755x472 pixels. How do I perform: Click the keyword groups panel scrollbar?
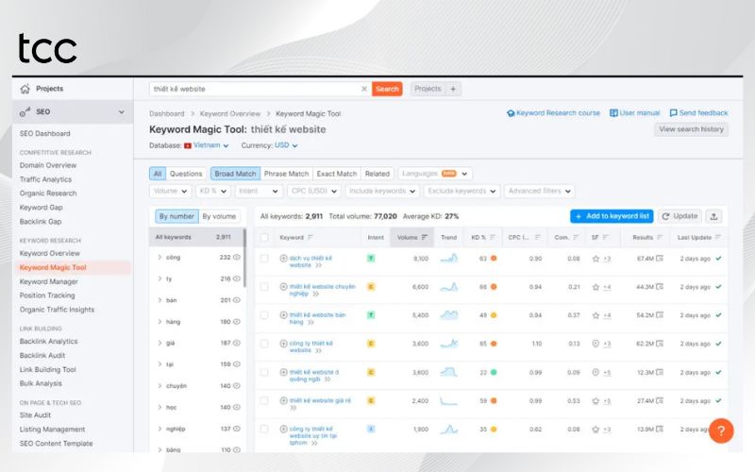coord(244,258)
